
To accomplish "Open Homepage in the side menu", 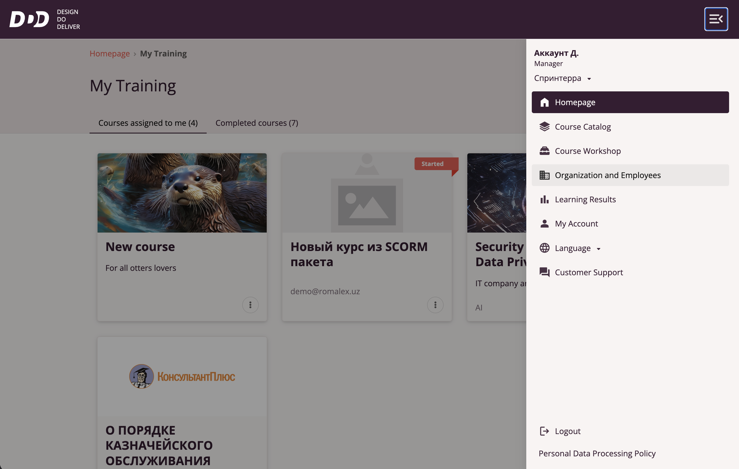I will point(630,102).
